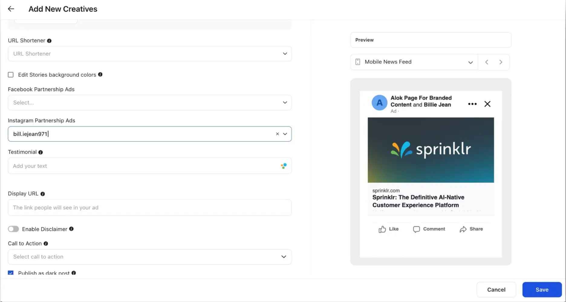Click the Add New Creatives title
566x302 pixels.
pyautogui.click(x=63, y=9)
